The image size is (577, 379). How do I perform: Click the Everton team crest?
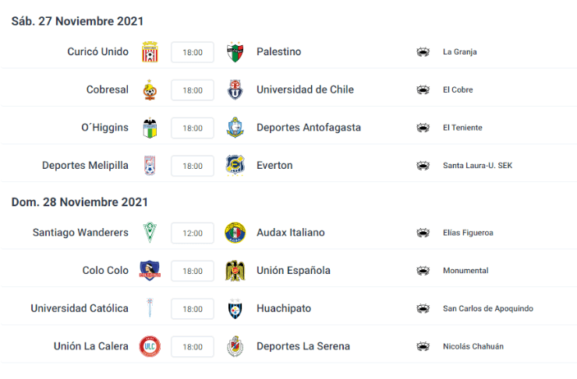235,165
